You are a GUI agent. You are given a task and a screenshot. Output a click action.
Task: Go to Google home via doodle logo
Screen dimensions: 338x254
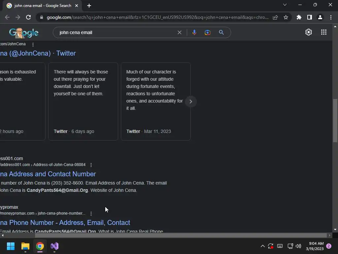[x=24, y=33]
